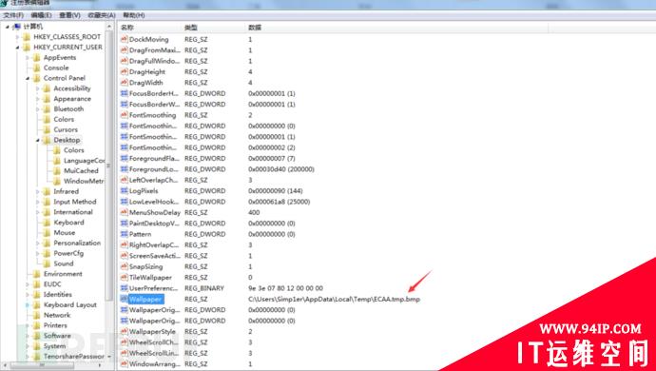
Task: Select the Keyboard folder icon
Action: 47,223
